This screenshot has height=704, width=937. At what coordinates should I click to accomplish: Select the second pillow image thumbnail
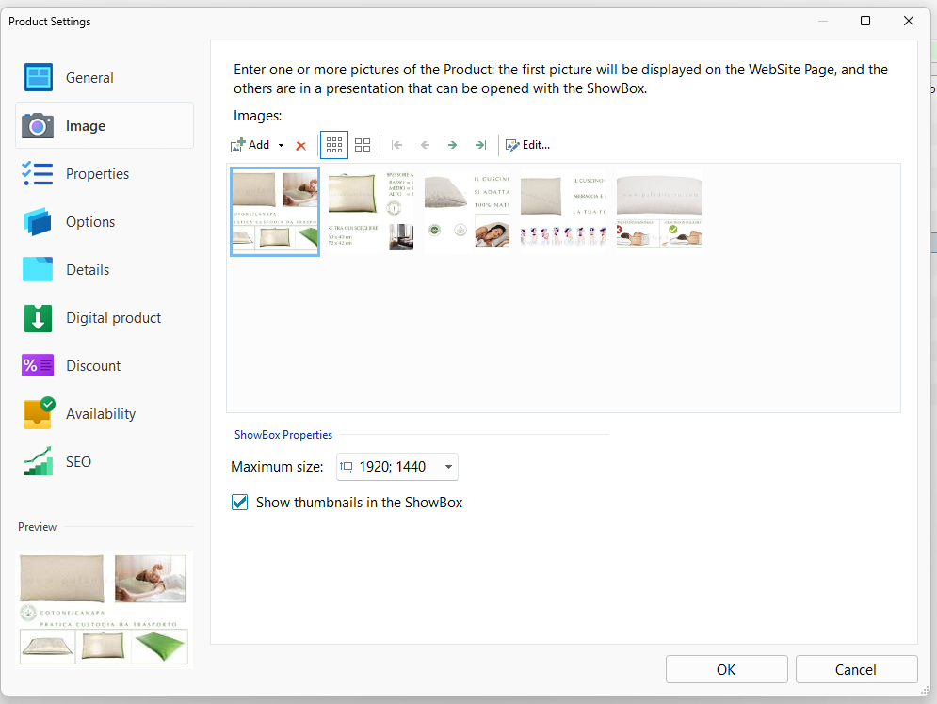coord(371,212)
